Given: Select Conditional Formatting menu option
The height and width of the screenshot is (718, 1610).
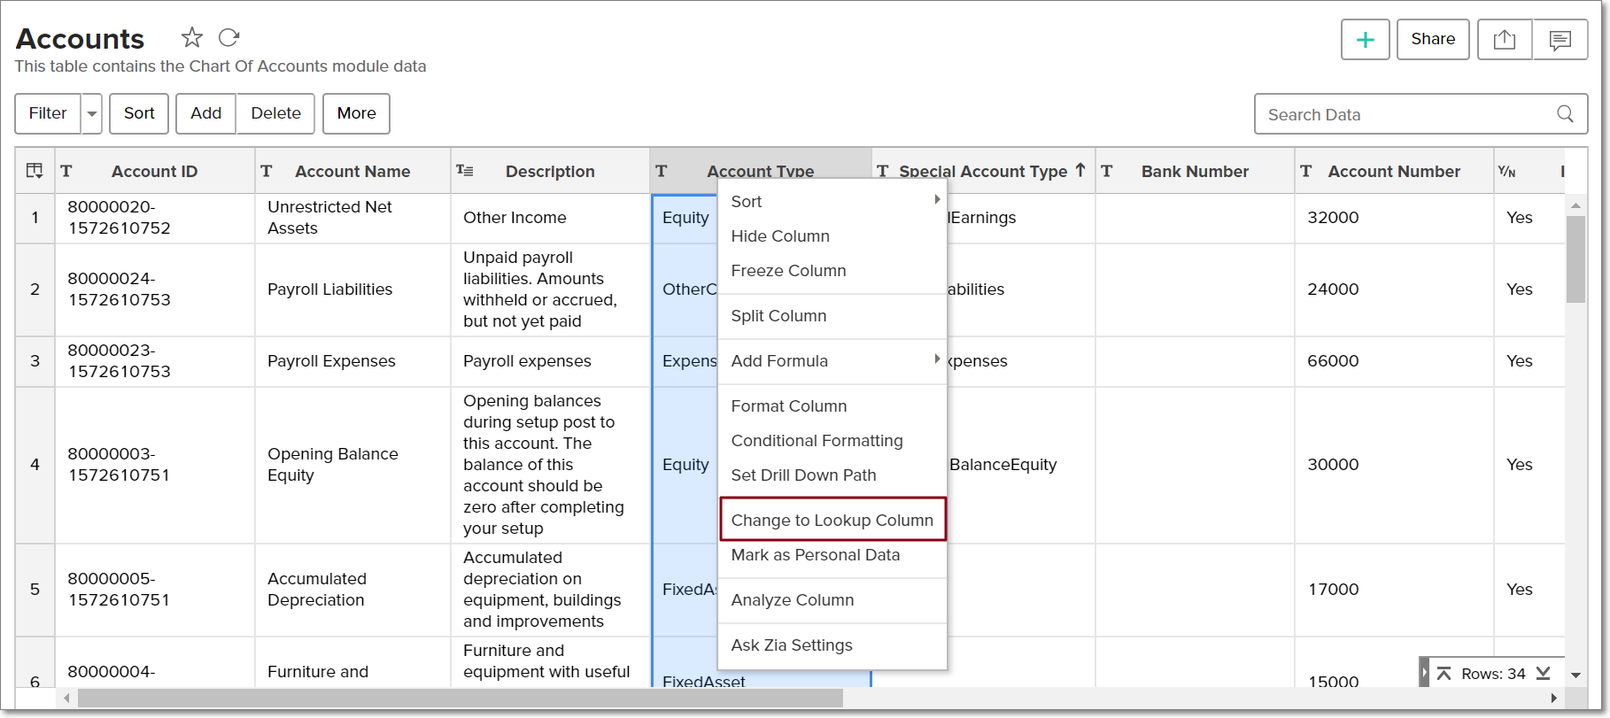Looking at the screenshot, I should pyautogui.click(x=817, y=441).
